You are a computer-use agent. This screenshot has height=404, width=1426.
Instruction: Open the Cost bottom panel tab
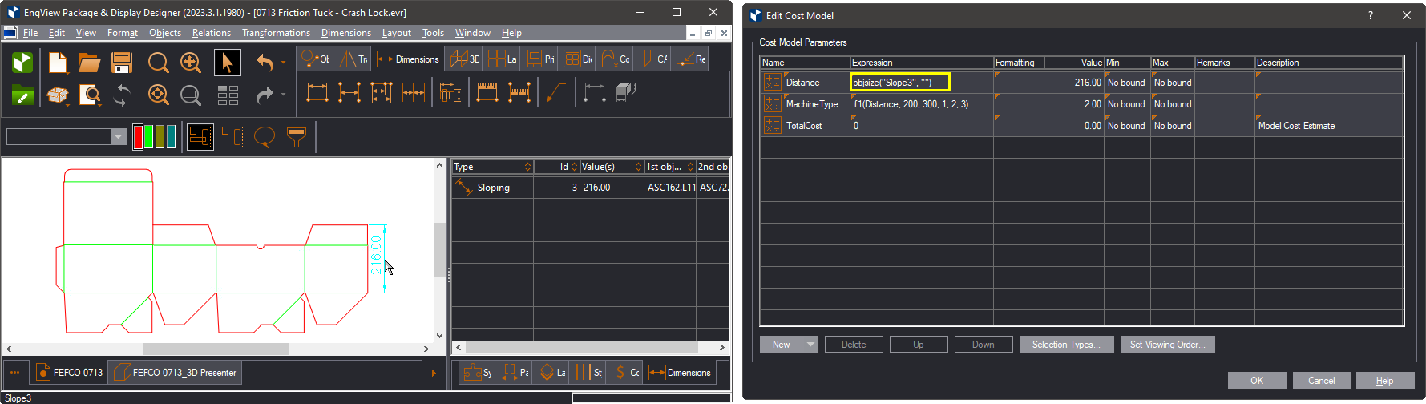625,373
